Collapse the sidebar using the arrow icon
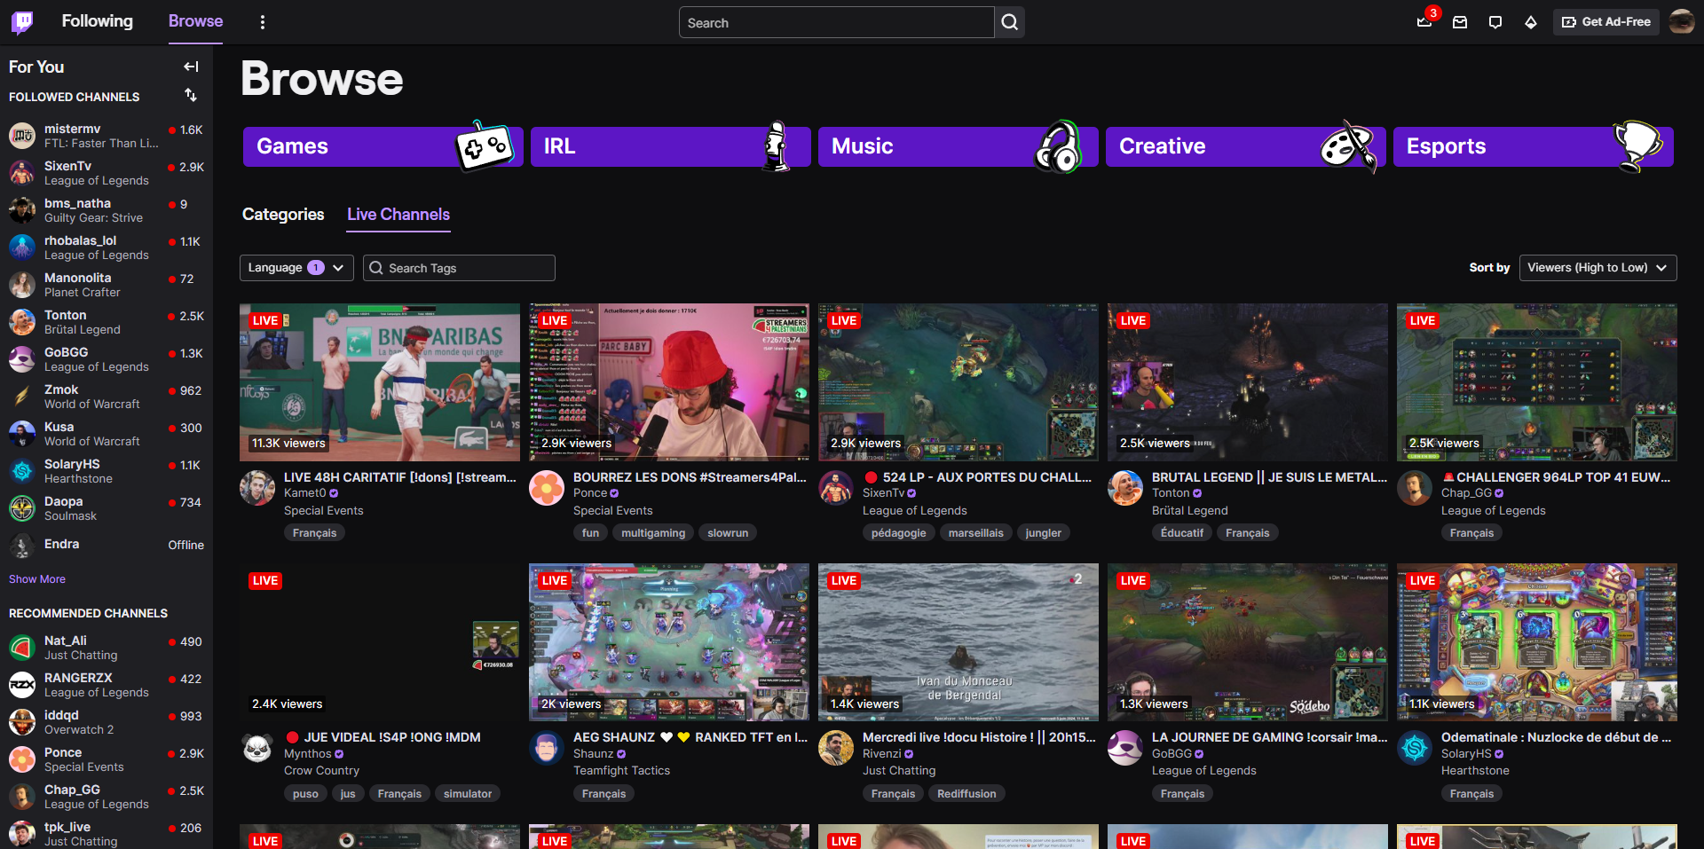Viewport: 1704px width, 849px height. click(190, 67)
